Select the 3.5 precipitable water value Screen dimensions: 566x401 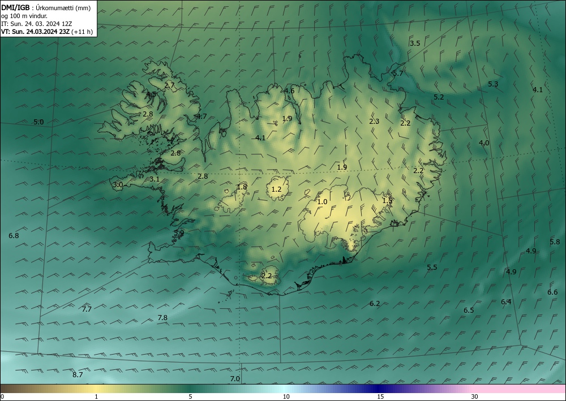click(x=415, y=44)
